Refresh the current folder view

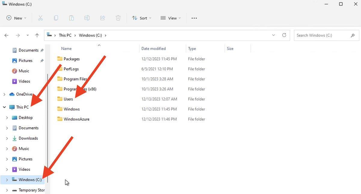tap(284, 35)
